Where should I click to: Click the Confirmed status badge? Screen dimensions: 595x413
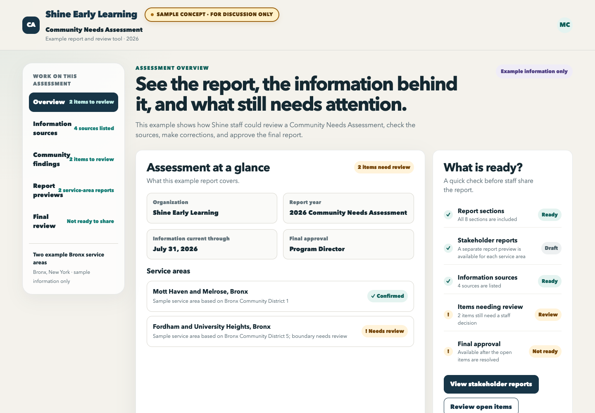(x=388, y=296)
